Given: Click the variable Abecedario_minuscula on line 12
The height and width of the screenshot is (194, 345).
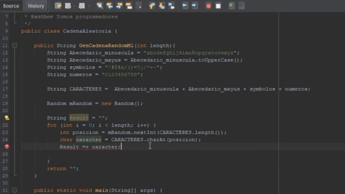Looking at the screenshot, I should click(x=101, y=53).
